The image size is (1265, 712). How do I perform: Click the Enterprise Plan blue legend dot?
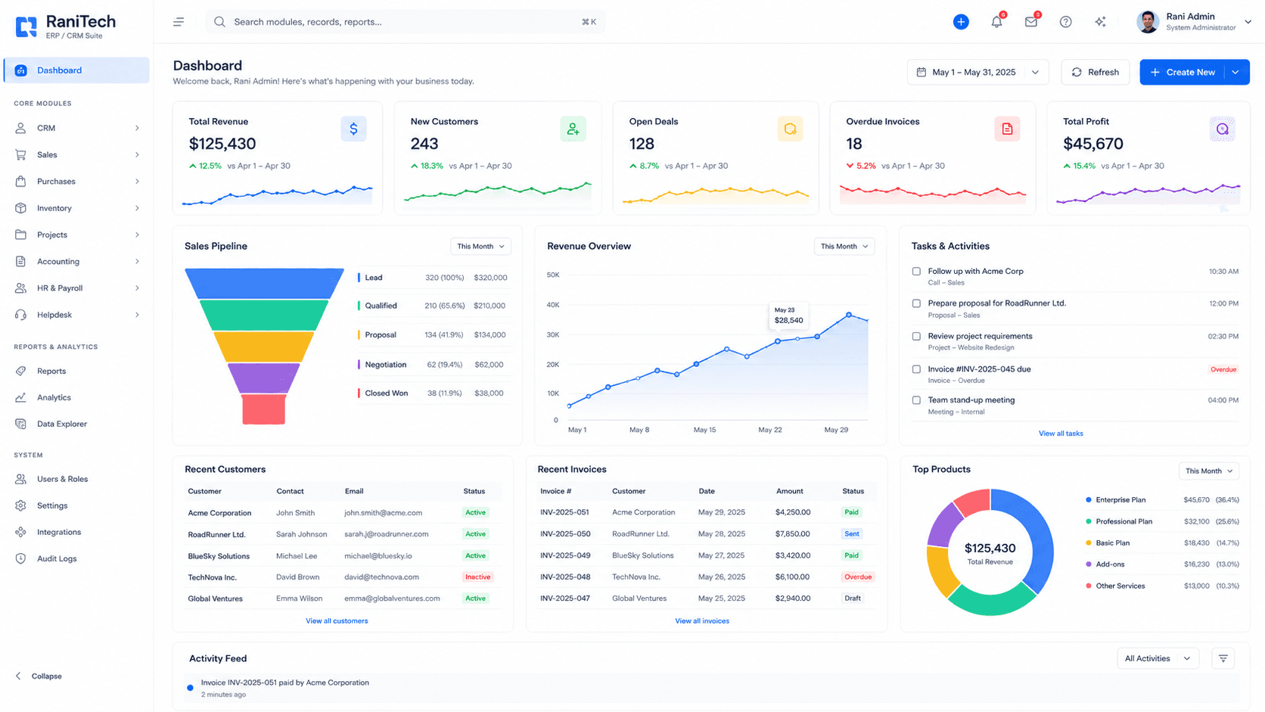(1088, 500)
